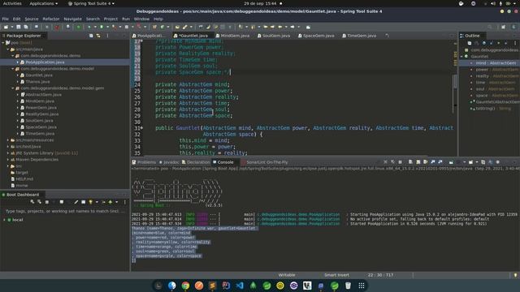520x292 pixels.
Task: Click the pencil edit icon in Boot Dashboard
Action: [76, 202]
